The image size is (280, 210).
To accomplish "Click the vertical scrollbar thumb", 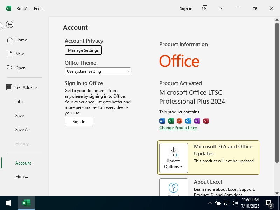I will point(277,93).
